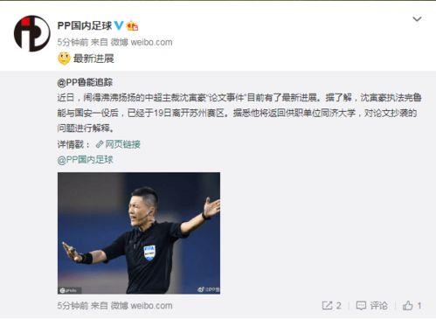Open the @PP国内足球 mention link
Viewport: 436px width, 319px height.
click(x=85, y=160)
